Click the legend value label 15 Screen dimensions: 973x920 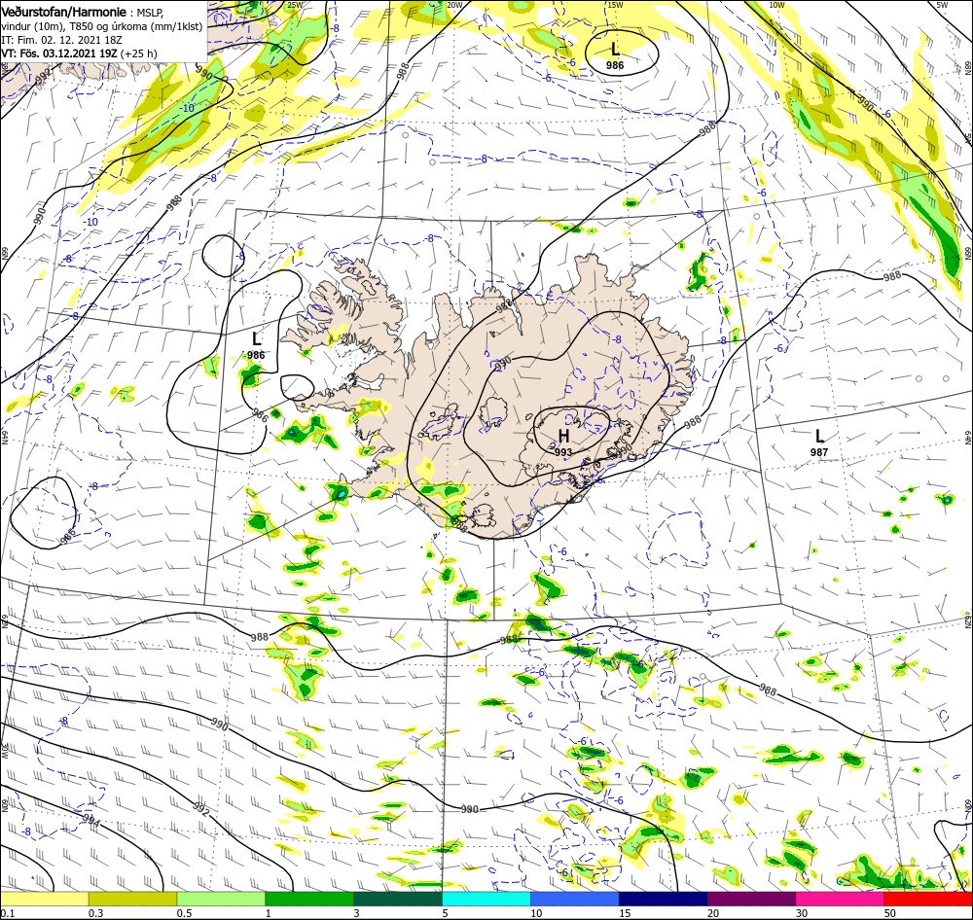[624, 913]
